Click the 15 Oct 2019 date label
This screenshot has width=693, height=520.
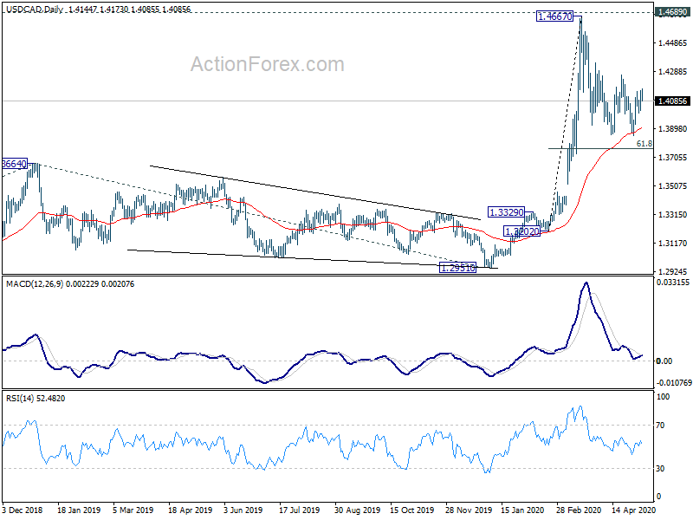point(412,510)
